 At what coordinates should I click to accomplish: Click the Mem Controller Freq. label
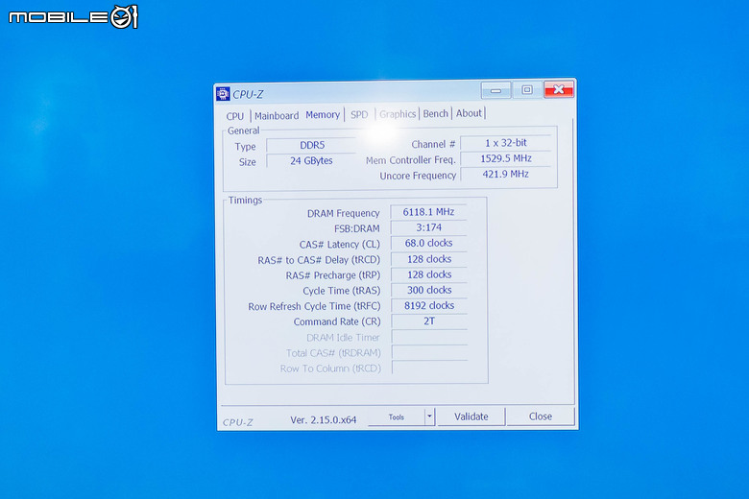coord(410,160)
